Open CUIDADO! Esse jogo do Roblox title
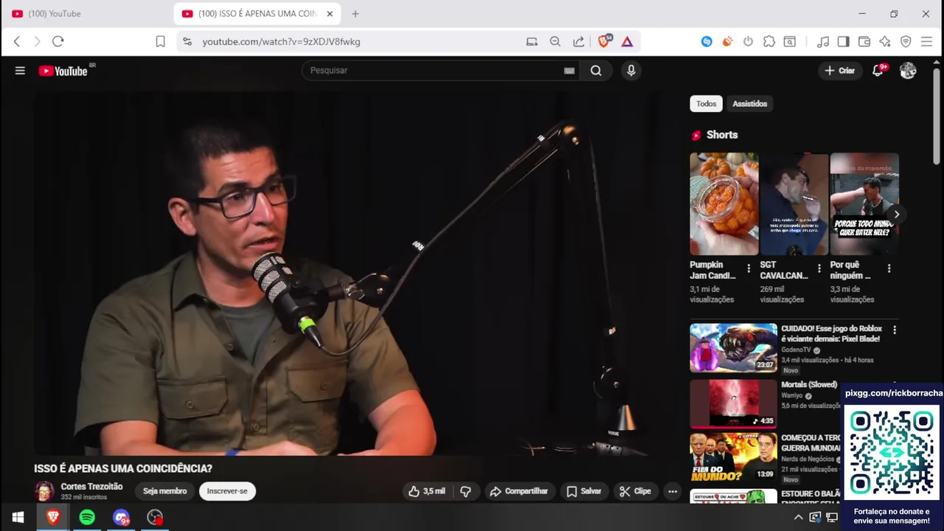944x531 pixels. click(x=831, y=333)
